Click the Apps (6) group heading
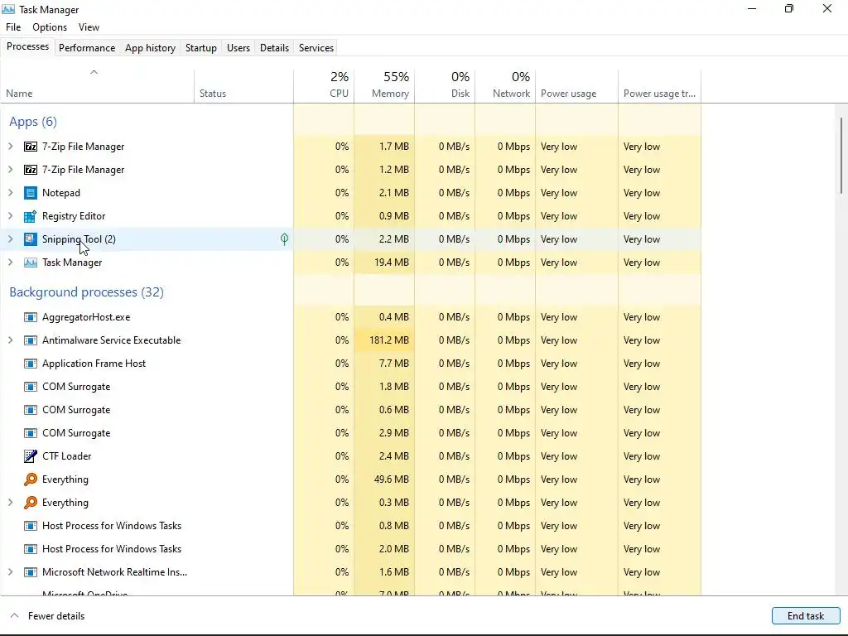 [33, 122]
